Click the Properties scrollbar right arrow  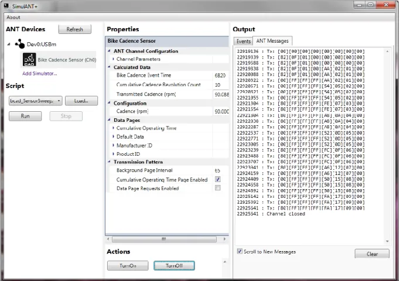[224, 239]
